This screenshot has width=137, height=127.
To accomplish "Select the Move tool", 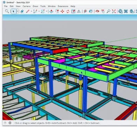I will pos(62,11).
